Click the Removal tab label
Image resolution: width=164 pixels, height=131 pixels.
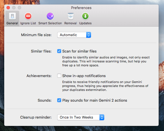70,23
